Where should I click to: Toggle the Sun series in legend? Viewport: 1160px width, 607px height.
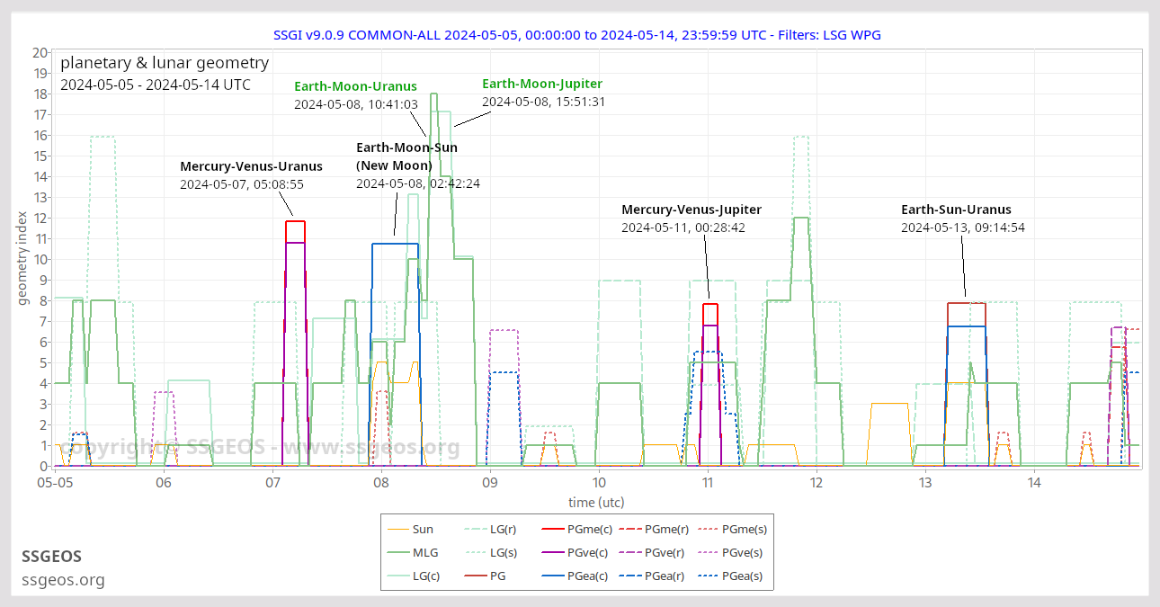click(x=422, y=530)
